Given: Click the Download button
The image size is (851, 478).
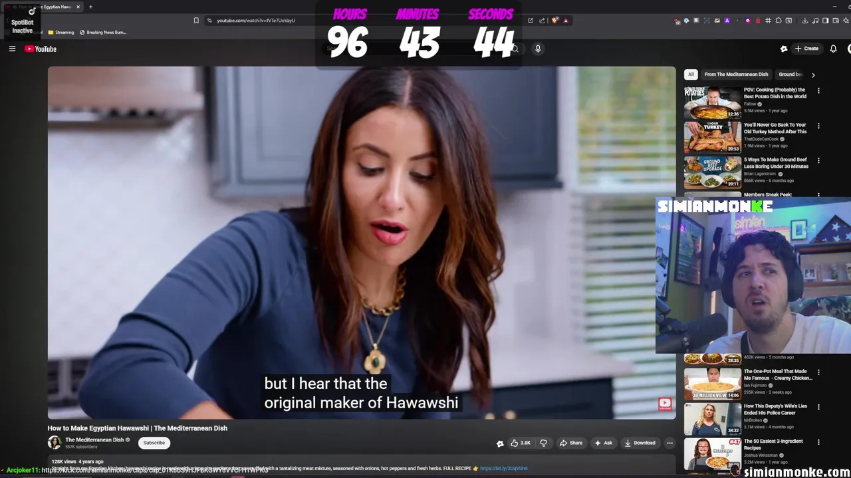Looking at the screenshot, I should pos(640,443).
